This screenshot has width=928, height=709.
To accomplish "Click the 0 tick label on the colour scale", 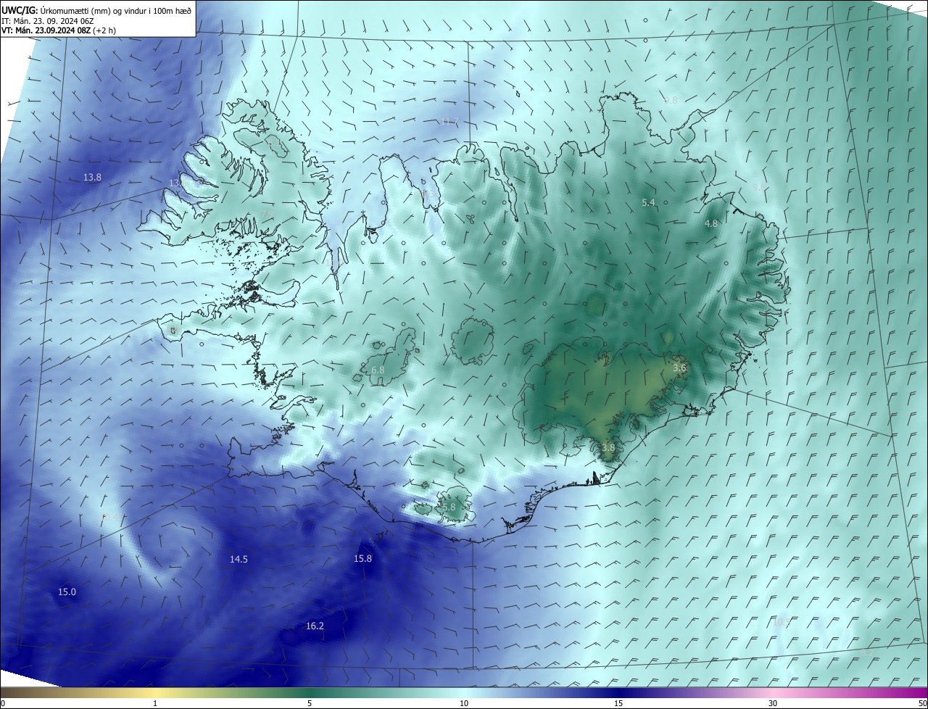I will pyautogui.click(x=3, y=703).
